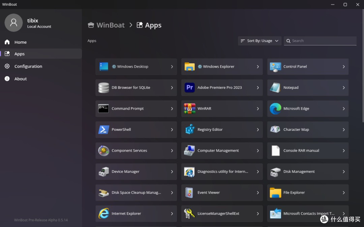Go to Home in the sidebar
This screenshot has height=227, width=364.
tap(41, 42)
